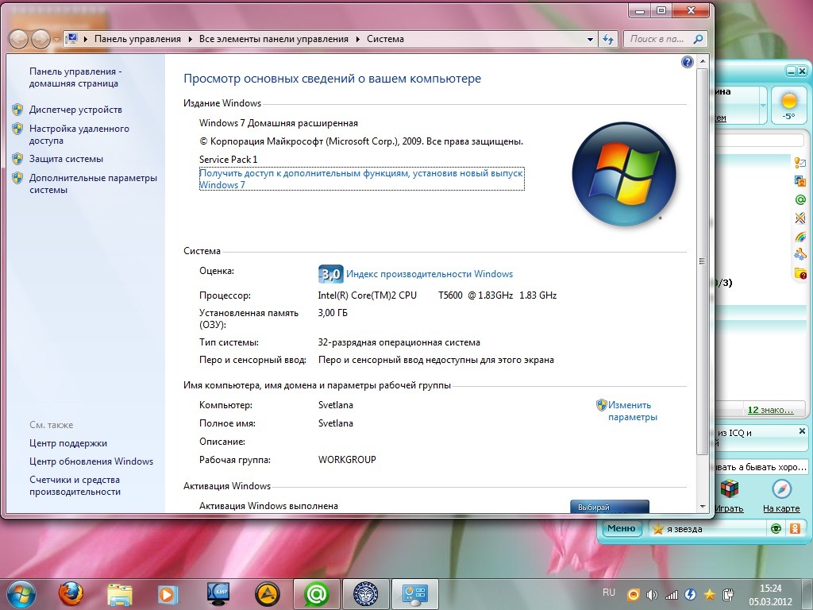The width and height of the screenshot is (813, 610).
Task: Click the blue lightning bolt tray icon
Action: point(690,595)
